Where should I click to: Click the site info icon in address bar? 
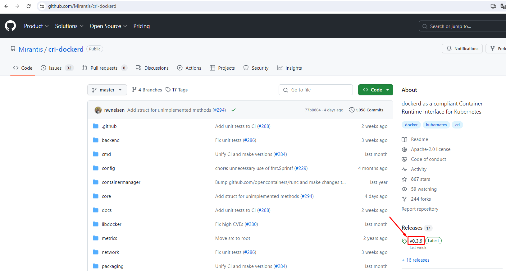point(42,6)
